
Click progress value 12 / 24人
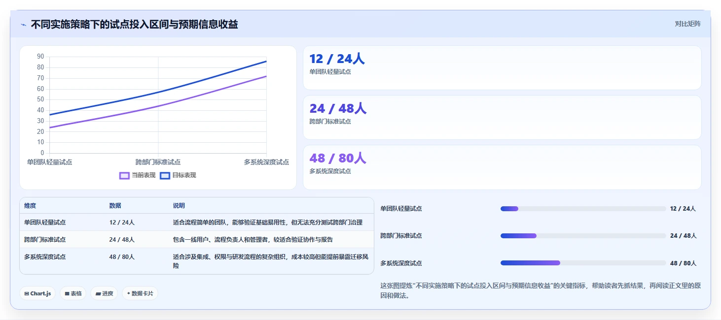click(x=683, y=209)
